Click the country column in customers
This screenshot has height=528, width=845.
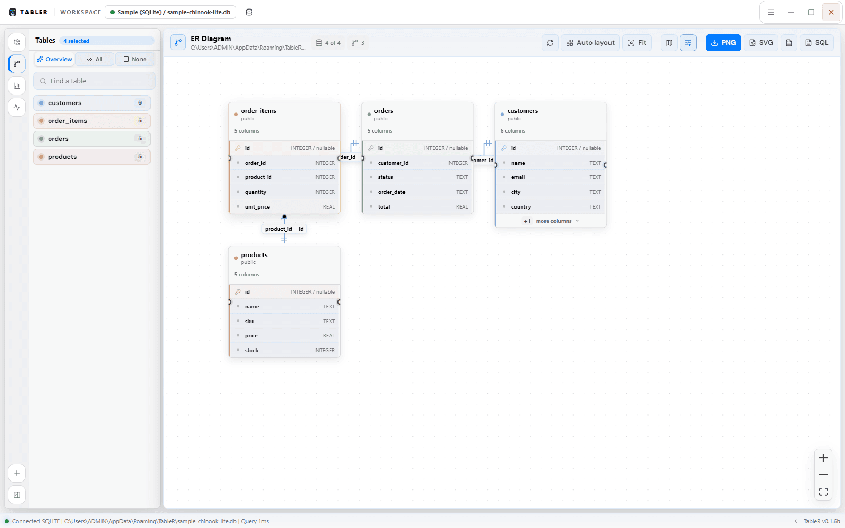click(551, 207)
